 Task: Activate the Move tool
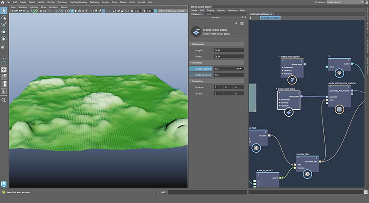click(4, 32)
